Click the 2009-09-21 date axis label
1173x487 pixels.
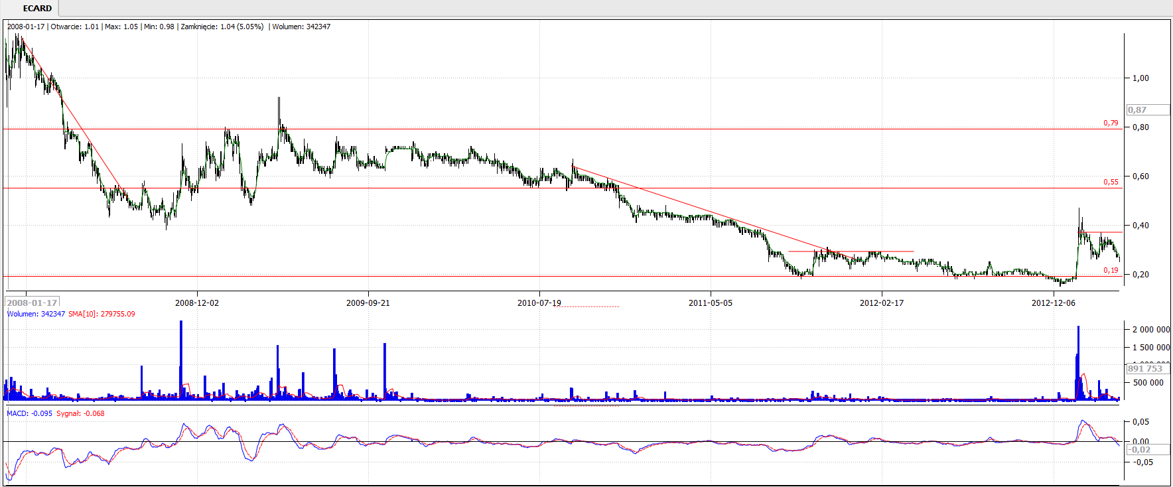(368, 303)
